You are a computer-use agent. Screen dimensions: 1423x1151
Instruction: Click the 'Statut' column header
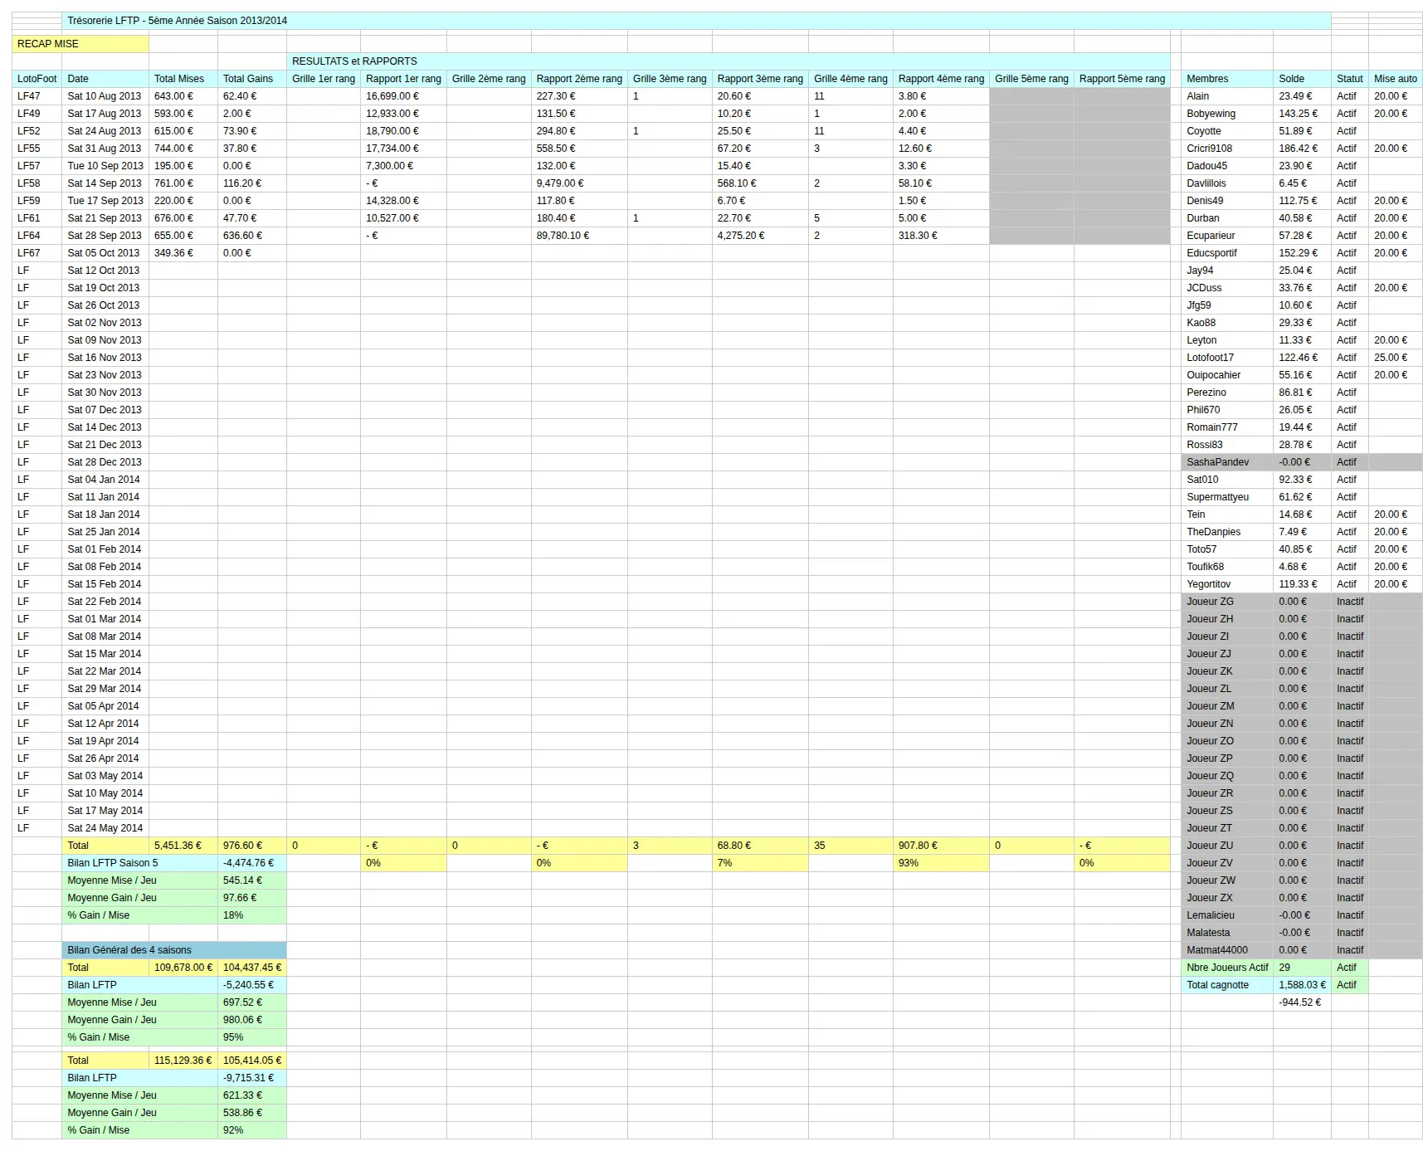pos(1350,79)
